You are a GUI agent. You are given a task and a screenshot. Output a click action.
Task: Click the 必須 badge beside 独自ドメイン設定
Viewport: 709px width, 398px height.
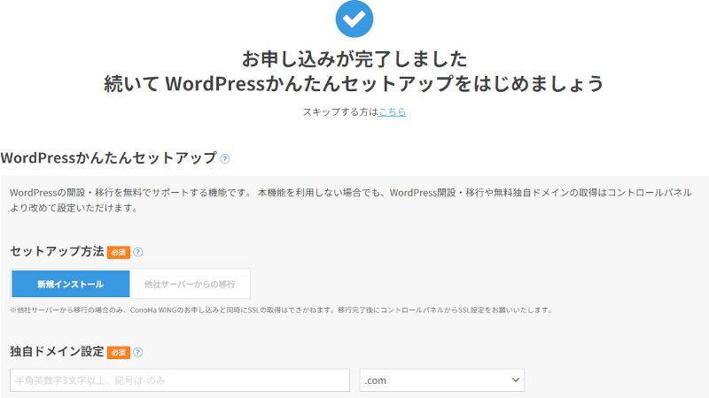[119, 352]
